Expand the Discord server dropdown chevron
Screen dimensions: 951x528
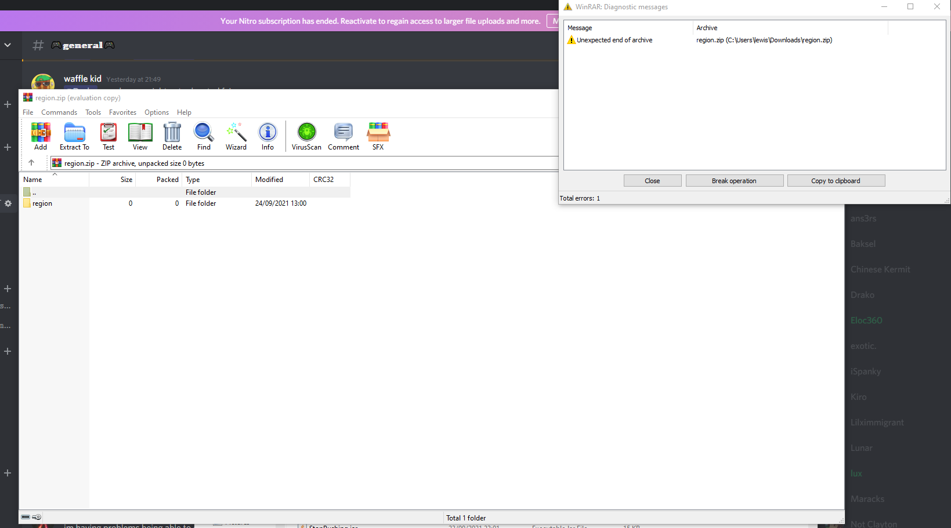(8, 45)
